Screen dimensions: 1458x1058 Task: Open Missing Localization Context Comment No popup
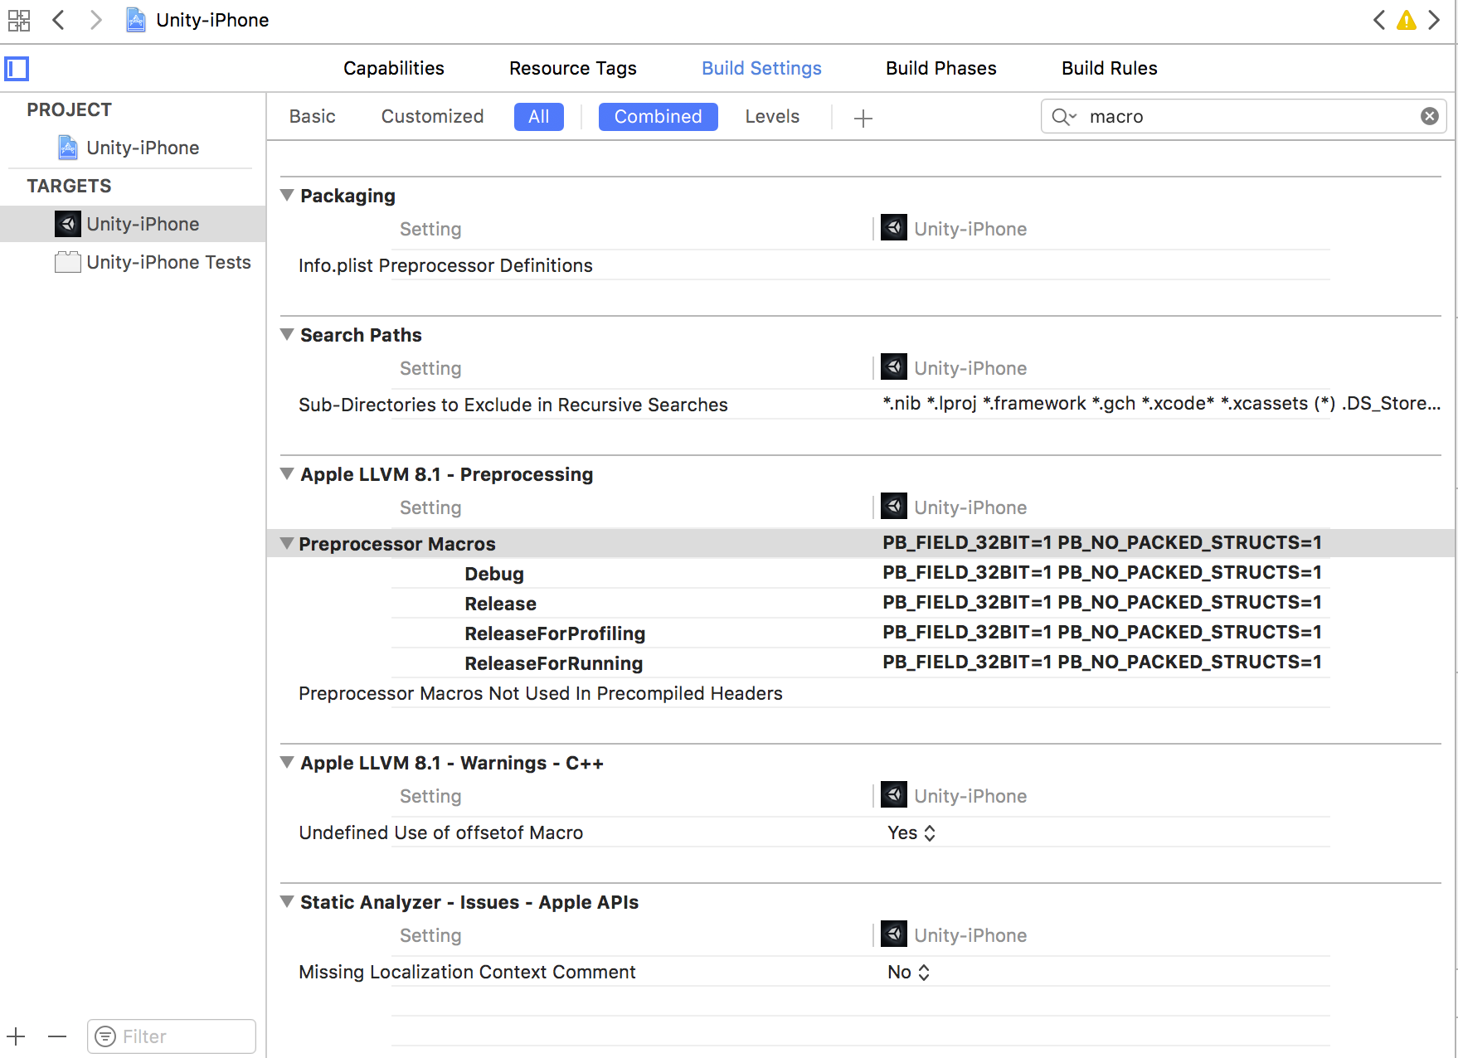click(x=909, y=972)
